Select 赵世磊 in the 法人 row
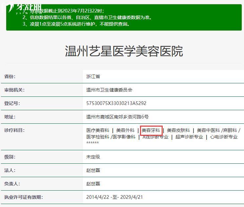244x207 pixels. point(93,170)
